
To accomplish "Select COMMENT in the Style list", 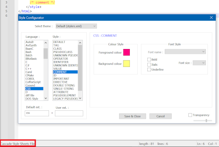I will [65, 72].
